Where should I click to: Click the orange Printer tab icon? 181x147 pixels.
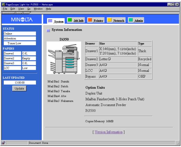(x=90, y=20)
